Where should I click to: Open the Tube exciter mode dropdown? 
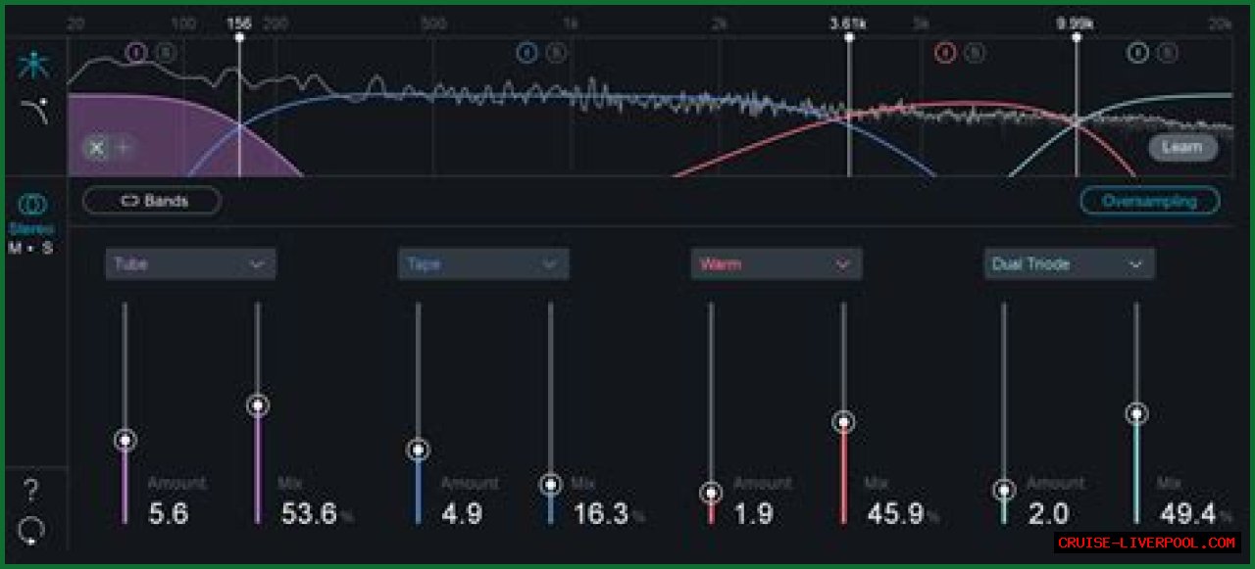[190, 263]
